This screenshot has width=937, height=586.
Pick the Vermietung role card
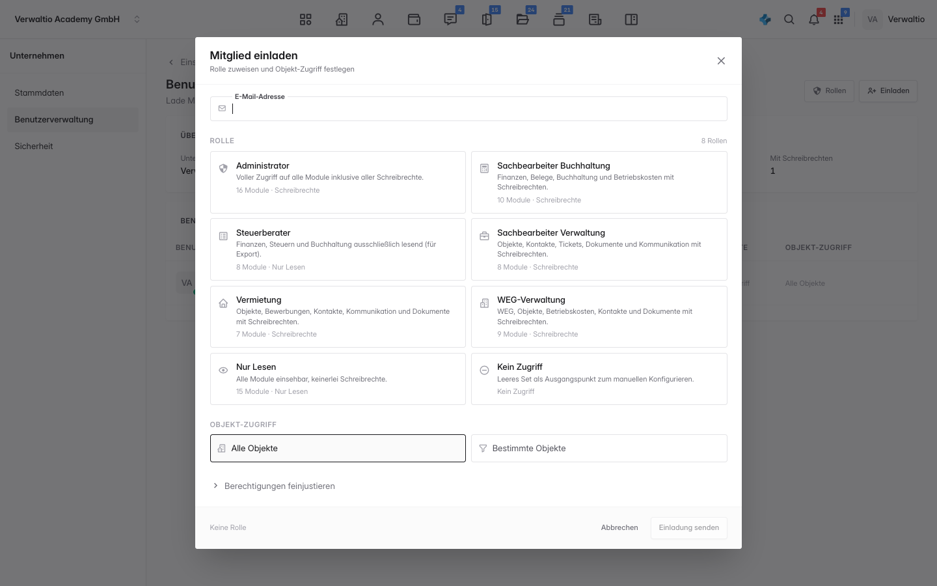tap(338, 316)
